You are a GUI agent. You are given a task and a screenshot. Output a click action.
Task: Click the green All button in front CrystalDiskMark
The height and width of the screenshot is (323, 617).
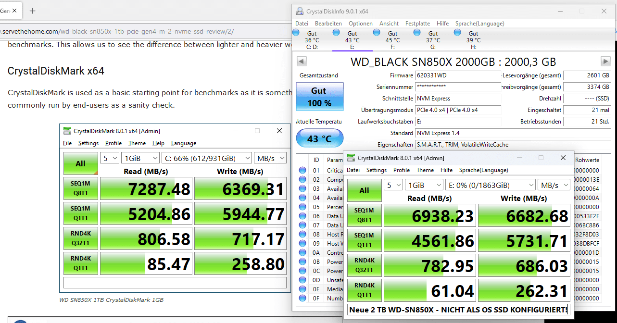tap(364, 190)
